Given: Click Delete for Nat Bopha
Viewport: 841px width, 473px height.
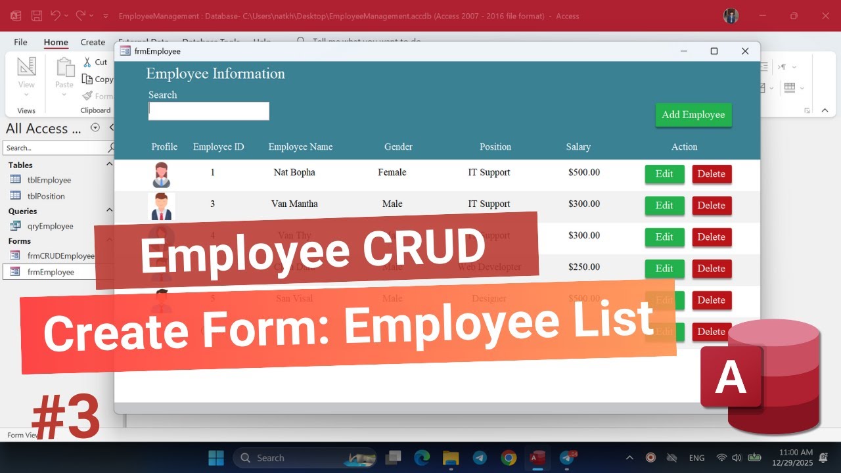Looking at the screenshot, I should 712,174.
